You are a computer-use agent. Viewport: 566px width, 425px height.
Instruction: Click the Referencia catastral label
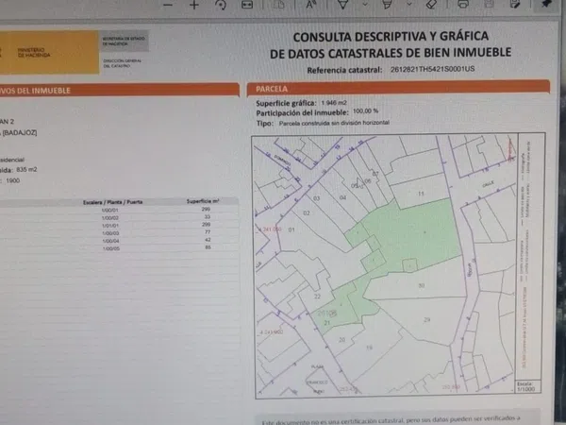pyautogui.click(x=344, y=70)
